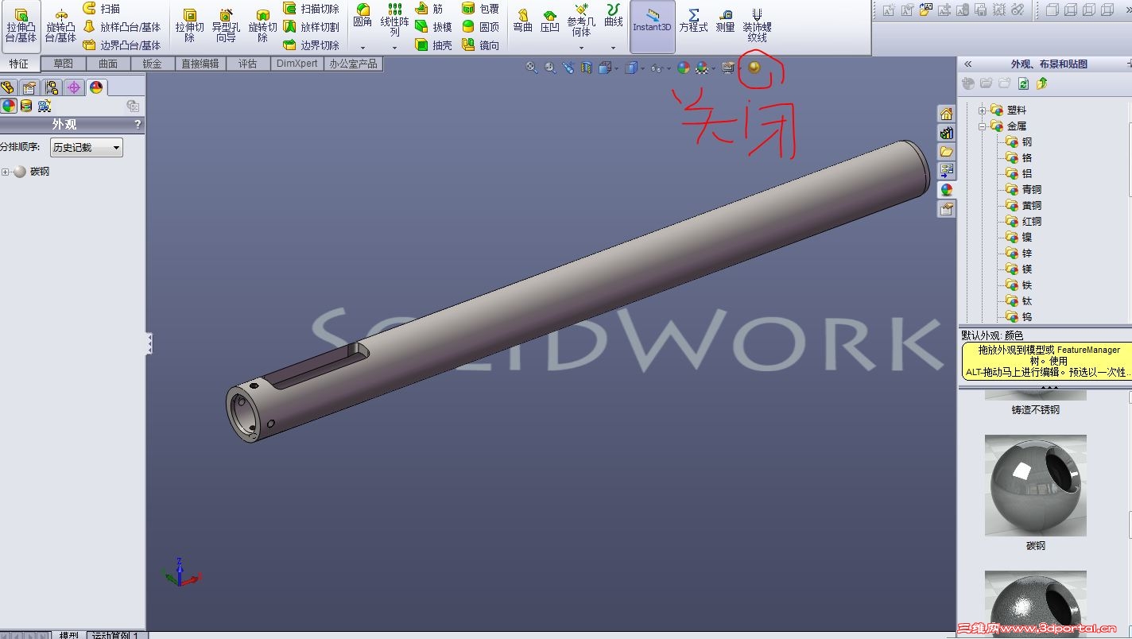The image size is (1132, 639).
Task: Open the 线性阵列 pattern dropdown arrow
Action: (x=394, y=48)
